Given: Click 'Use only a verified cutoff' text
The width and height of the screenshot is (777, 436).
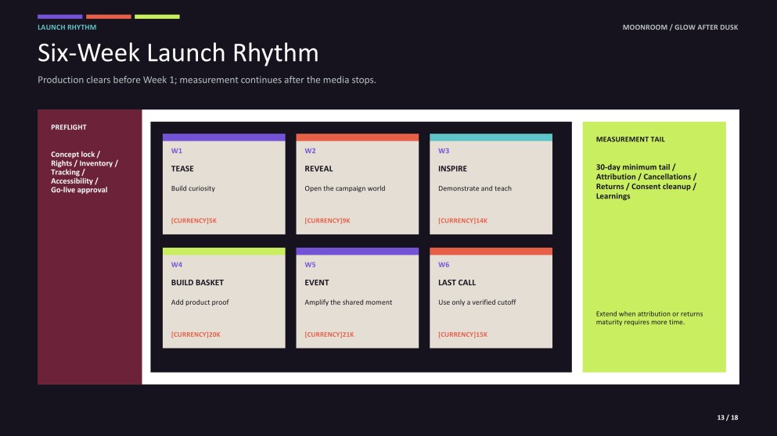Looking at the screenshot, I should [x=477, y=302].
